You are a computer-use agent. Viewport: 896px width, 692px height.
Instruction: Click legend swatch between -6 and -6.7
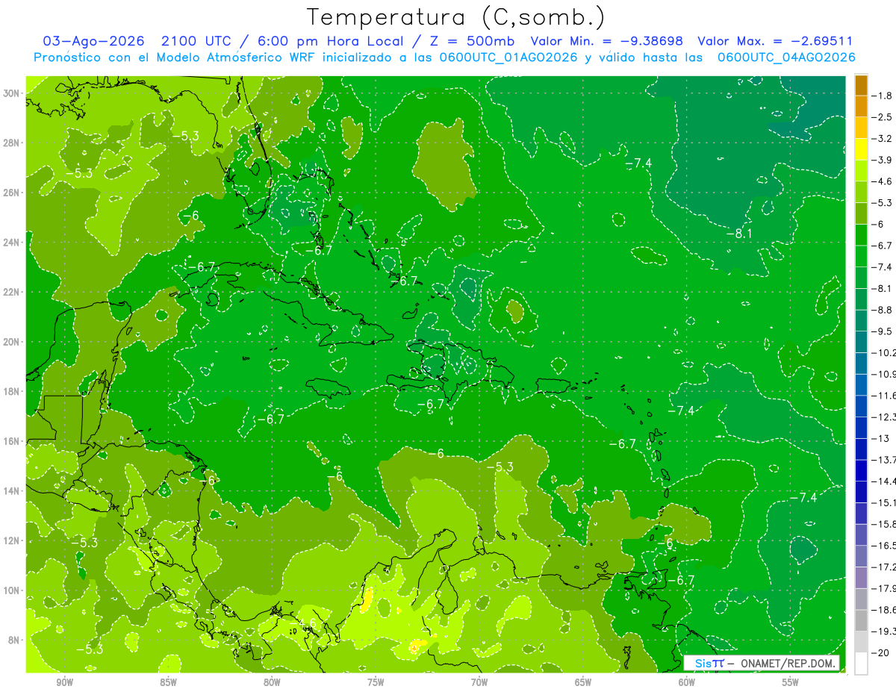tap(861, 234)
